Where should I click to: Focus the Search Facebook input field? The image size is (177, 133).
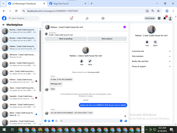coord(24,18)
